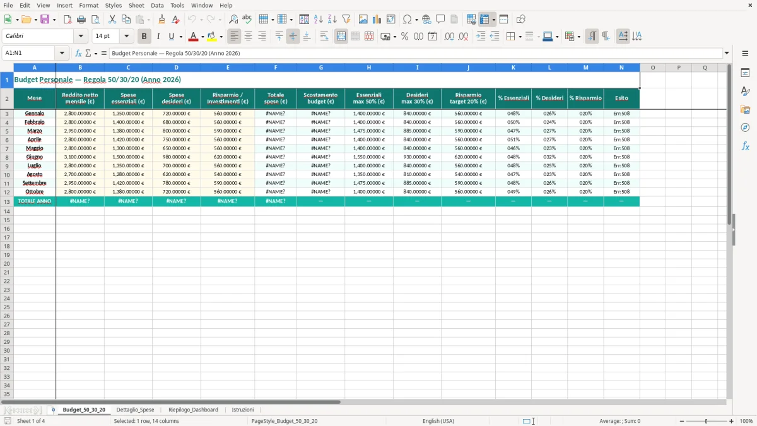Image resolution: width=757 pixels, height=426 pixels.
Task: Insert an image via toolbar icon
Action: (363, 20)
